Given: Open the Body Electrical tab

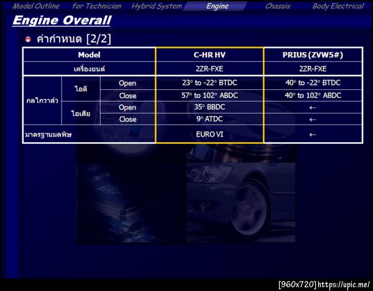Looking at the screenshot, I should tap(338, 6).
